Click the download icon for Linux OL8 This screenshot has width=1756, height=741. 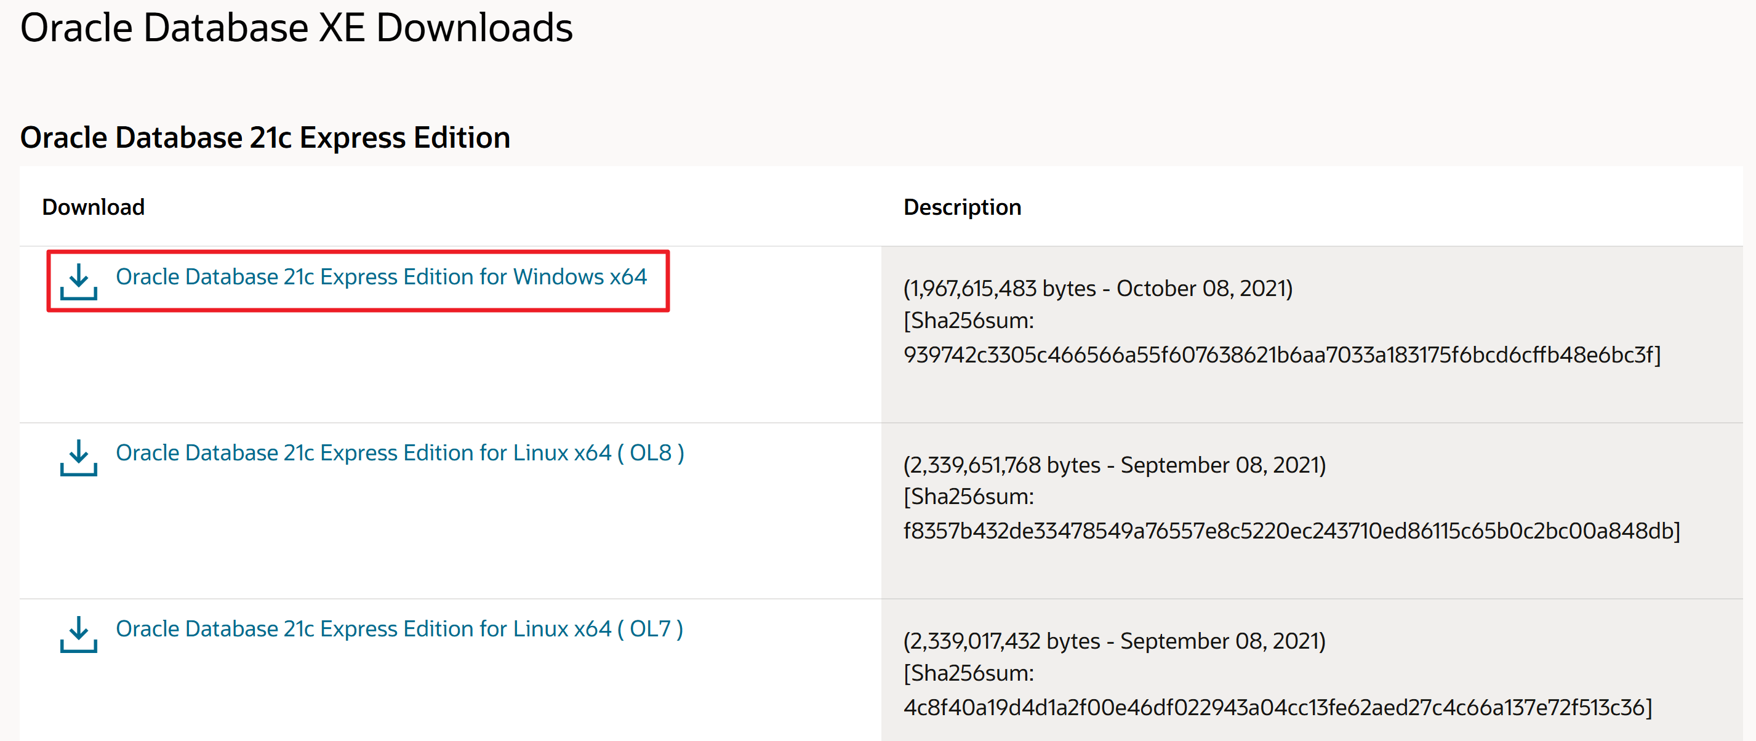pyautogui.click(x=78, y=457)
